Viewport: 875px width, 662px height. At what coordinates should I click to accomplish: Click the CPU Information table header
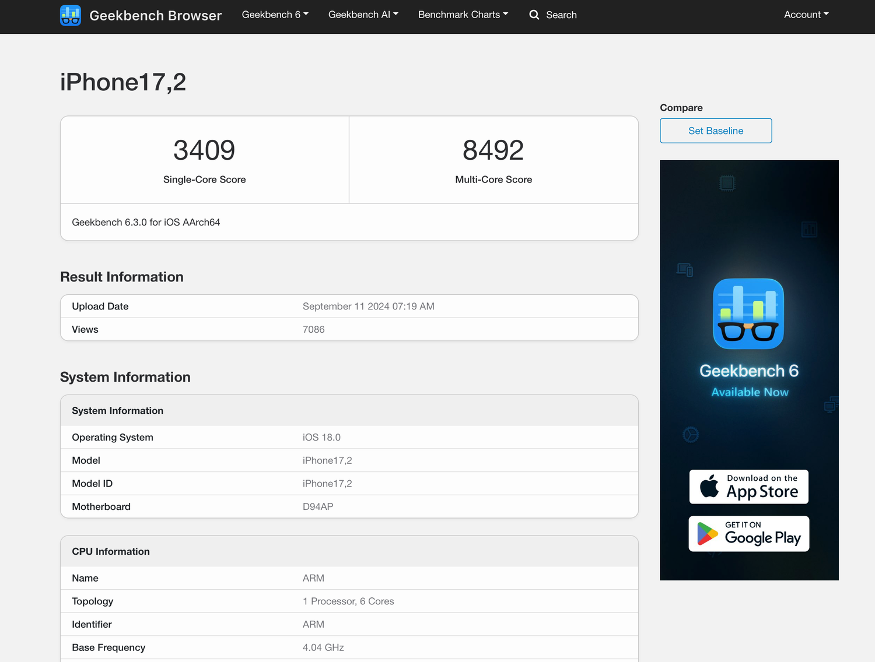click(349, 551)
